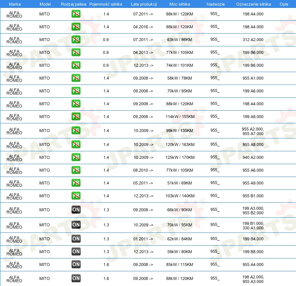Click power value 125kW / 170KM
Viewport: 296px width, 286px height.
180,157
